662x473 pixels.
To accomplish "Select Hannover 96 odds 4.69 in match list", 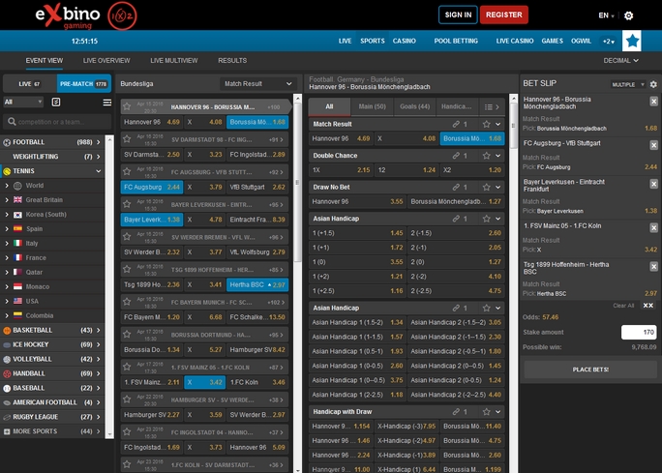I will coord(151,122).
